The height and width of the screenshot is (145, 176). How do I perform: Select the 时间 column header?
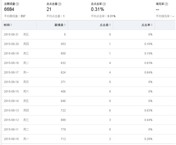[19, 25]
